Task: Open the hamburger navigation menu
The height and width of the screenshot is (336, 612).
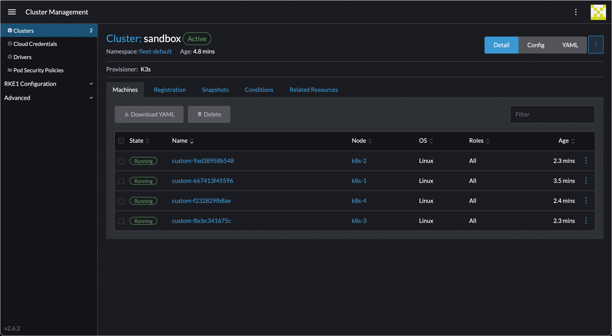Action: click(12, 12)
